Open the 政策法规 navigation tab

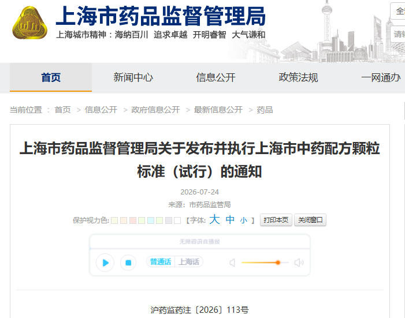(x=298, y=77)
